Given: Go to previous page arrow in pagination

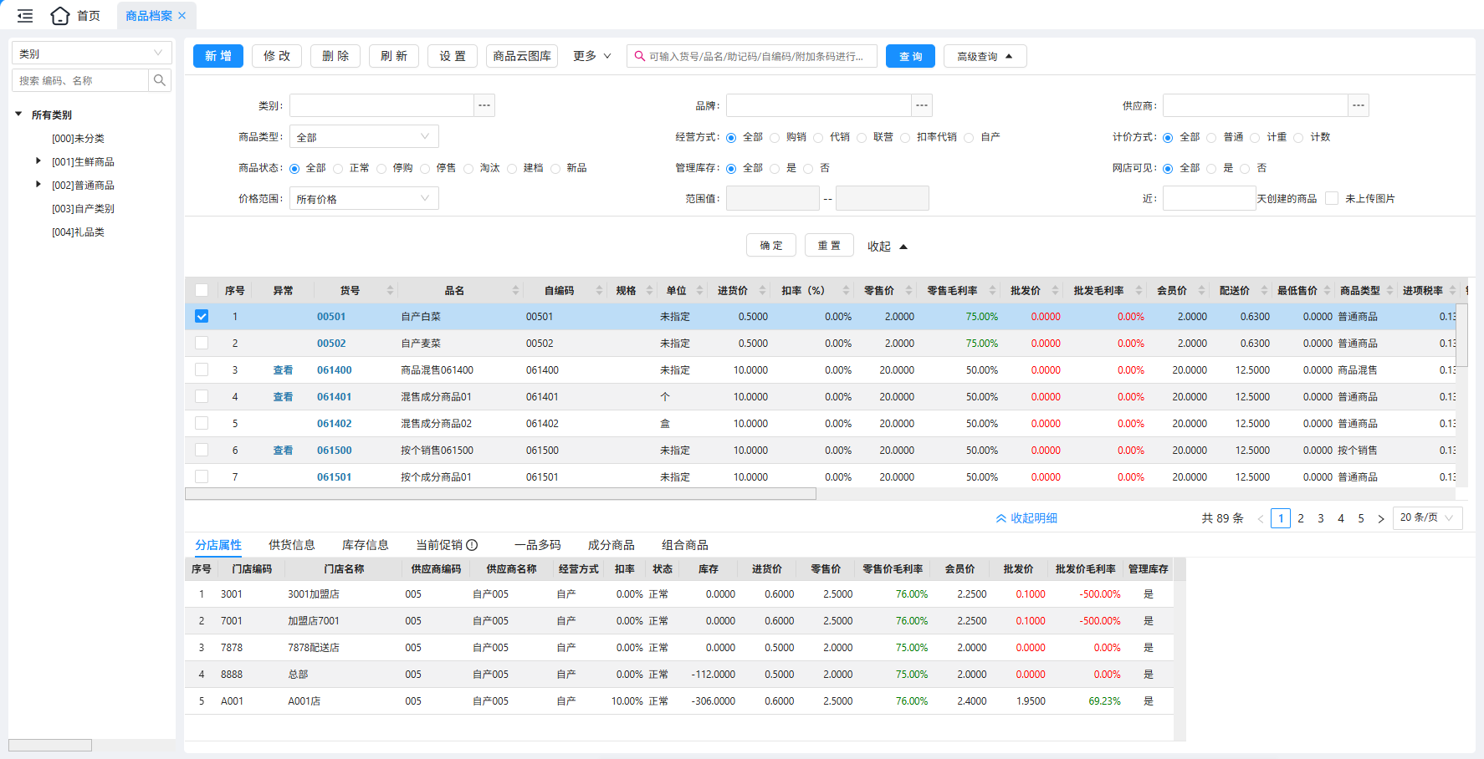Looking at the screenshot, I should point(1261,518).
